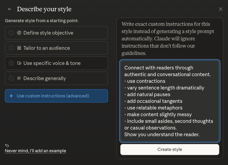This screenshot has width=228, height=165.
Task: Click the undo arrow above Never mind
Action: point(7,146)
